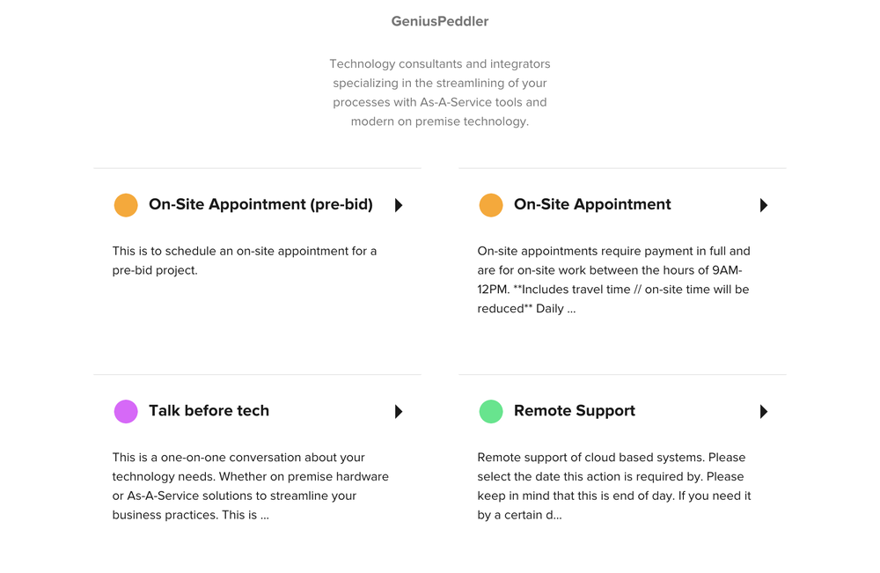Select the On-Site Appointment (pre-bid) title
880x573 pixels.
[260, 204]
